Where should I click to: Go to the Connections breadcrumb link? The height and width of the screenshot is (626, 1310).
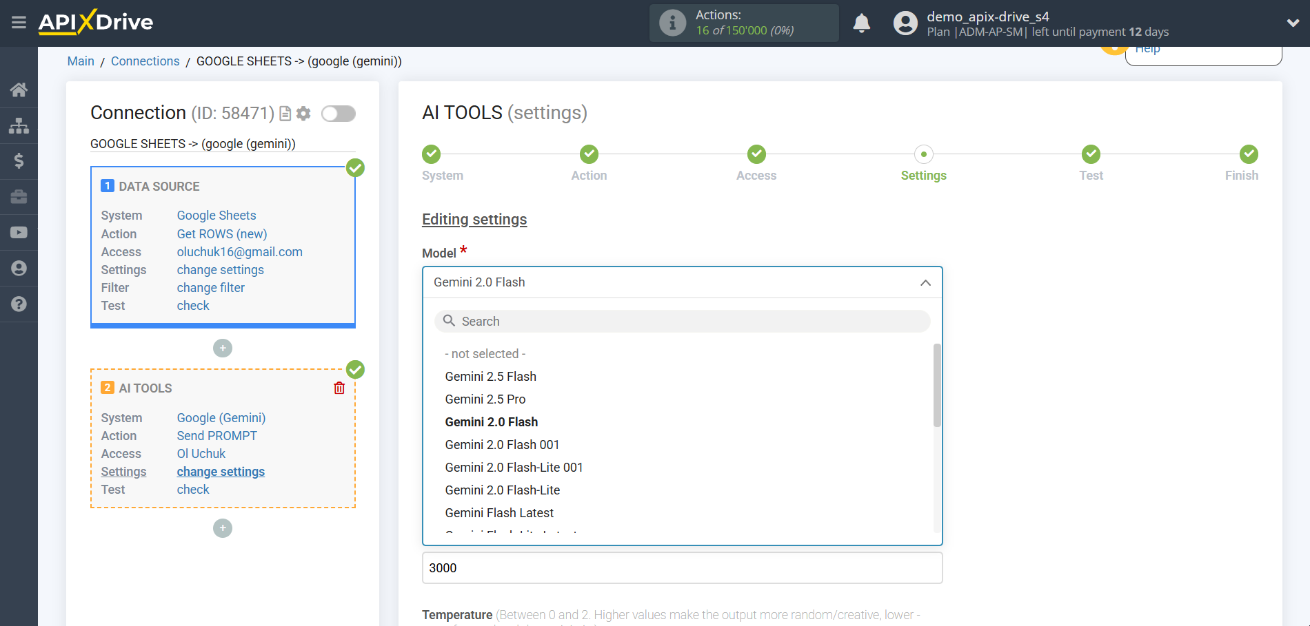coord(145,61)
